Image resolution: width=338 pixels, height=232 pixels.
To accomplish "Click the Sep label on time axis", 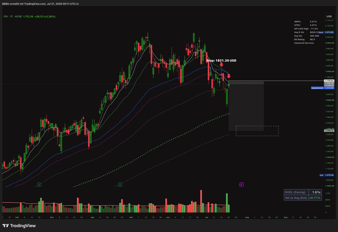I will tap(286, 217).
